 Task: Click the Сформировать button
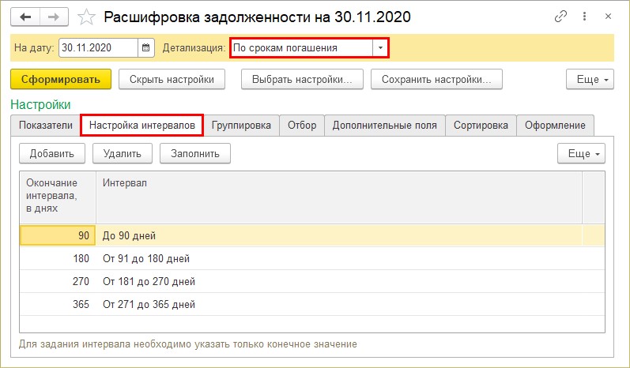point(61,80)
